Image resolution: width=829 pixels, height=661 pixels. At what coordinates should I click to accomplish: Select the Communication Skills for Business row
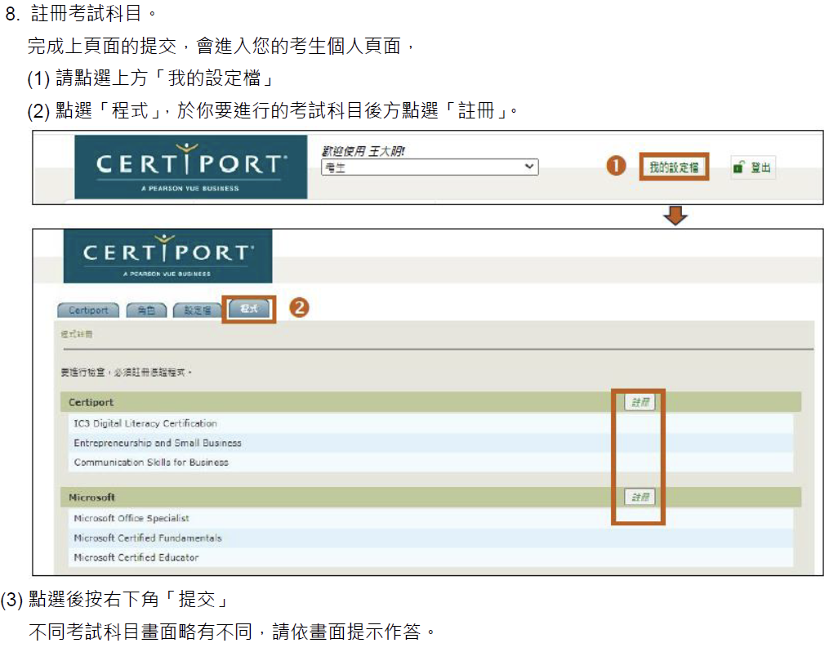[x=430, y=462]
